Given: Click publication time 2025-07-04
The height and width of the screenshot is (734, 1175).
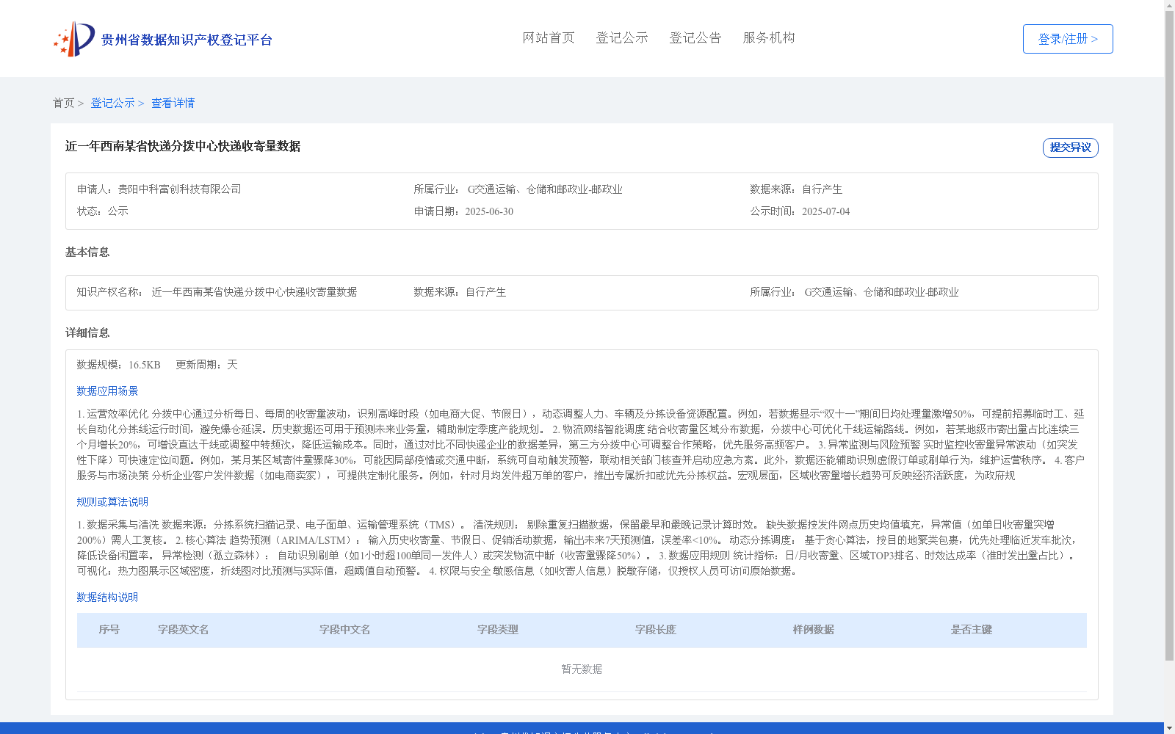Looking at the screenshot, I should pyautogui.click(x=825, y=212).
